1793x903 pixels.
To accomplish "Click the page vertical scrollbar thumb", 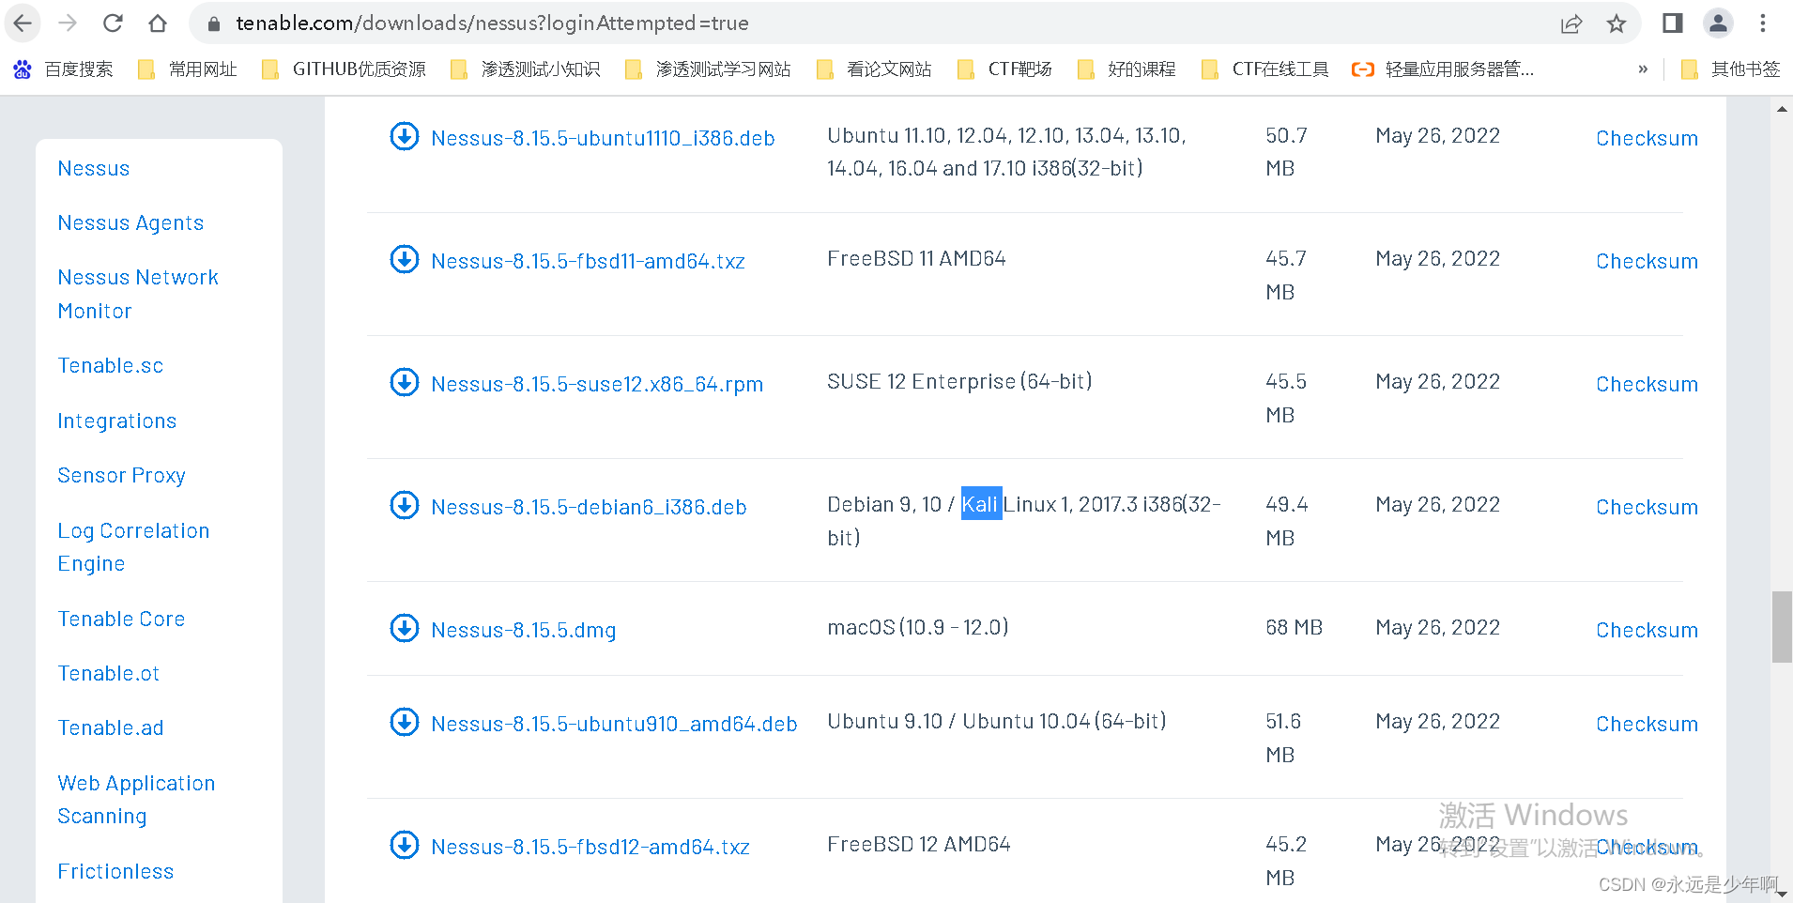I will (x=1782, y=627).
